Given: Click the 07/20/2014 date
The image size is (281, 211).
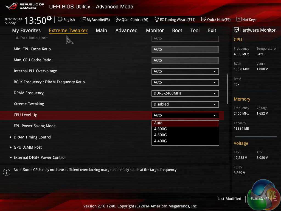Looking at the screenshot, I should [14, 19].
